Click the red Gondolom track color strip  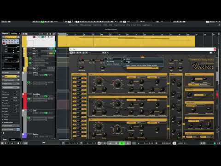(24, 101)
